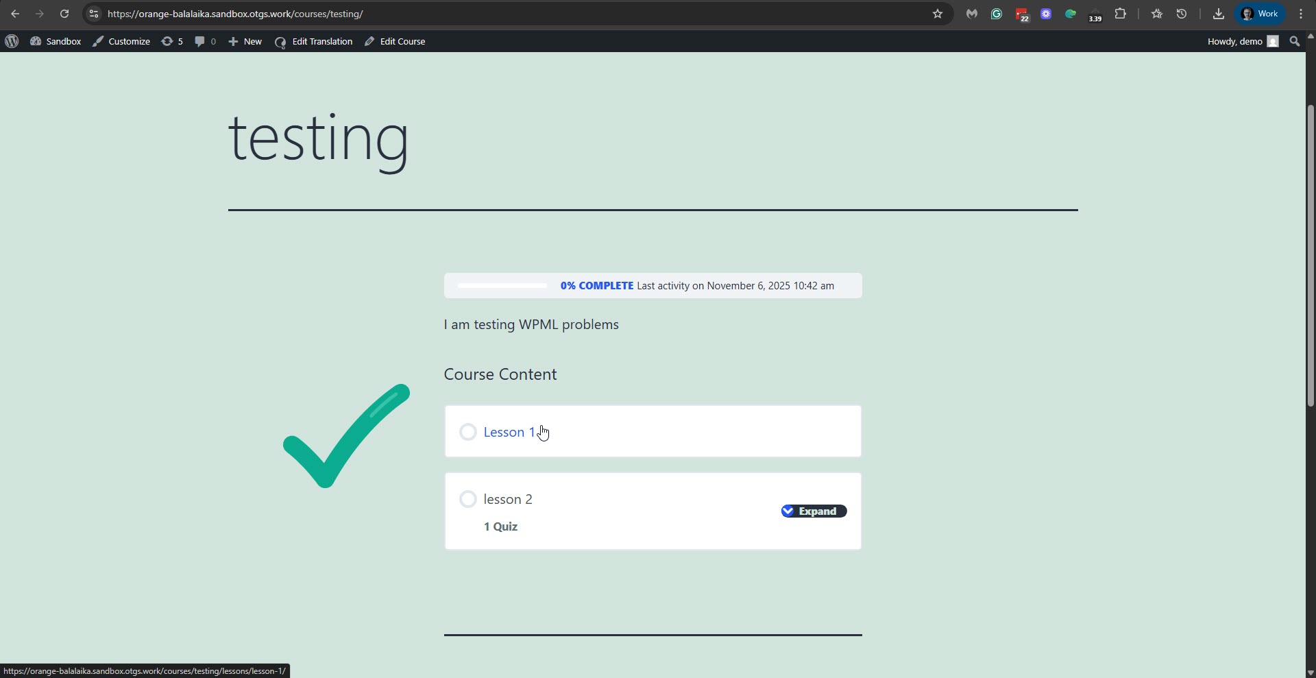Screen dimensions: 1316x678
Task: Go back to the previous page
Action: 15,14
